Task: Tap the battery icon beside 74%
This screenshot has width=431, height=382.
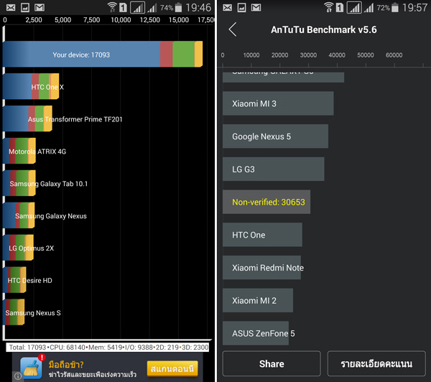Action: 178,7
